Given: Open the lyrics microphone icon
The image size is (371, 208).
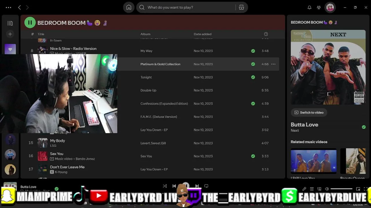Looking at the screenshot, I should point(304,189).
